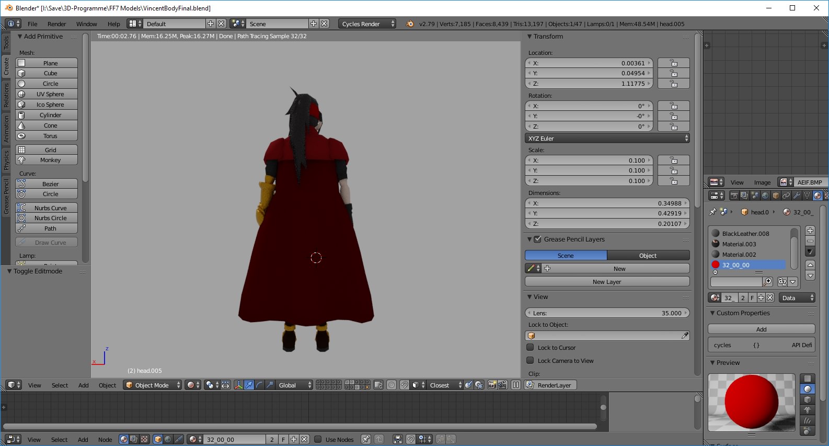
Task: Click the scale manipulator icon
Action: tap(270, 385)
